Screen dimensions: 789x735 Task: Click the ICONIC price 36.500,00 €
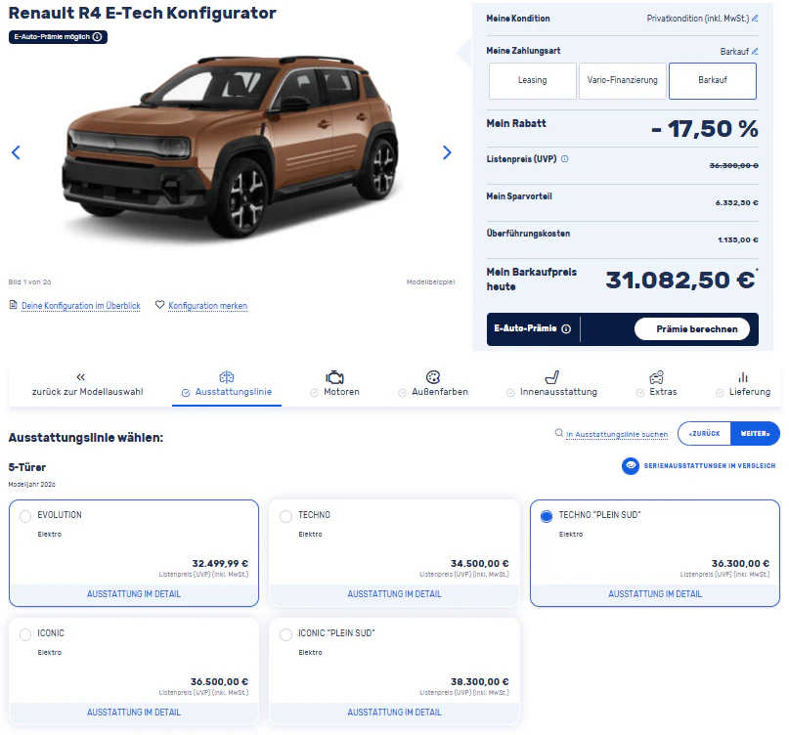219,681
